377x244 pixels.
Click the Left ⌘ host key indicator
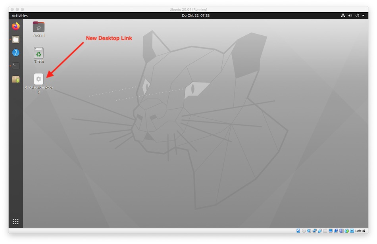360,231
